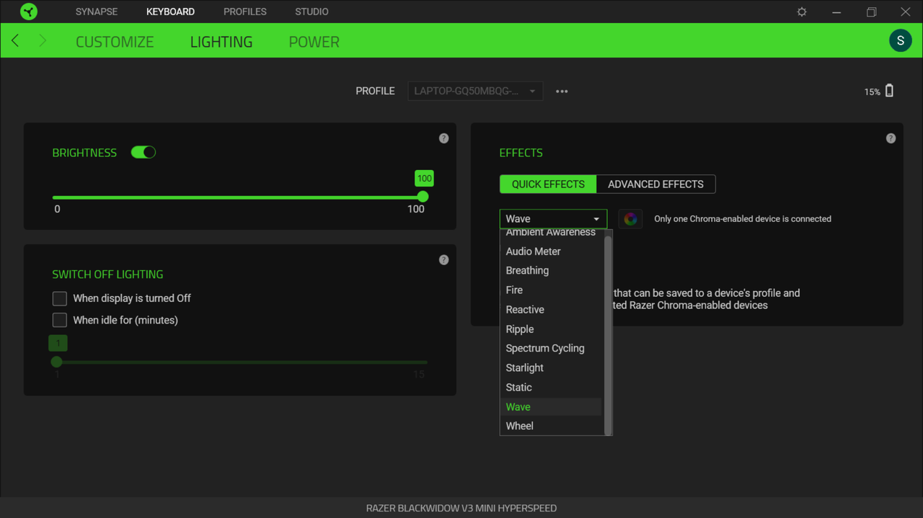Minimize the Synapse window
The width and height of the screenshot is (923, 518).
pos(836,12)
